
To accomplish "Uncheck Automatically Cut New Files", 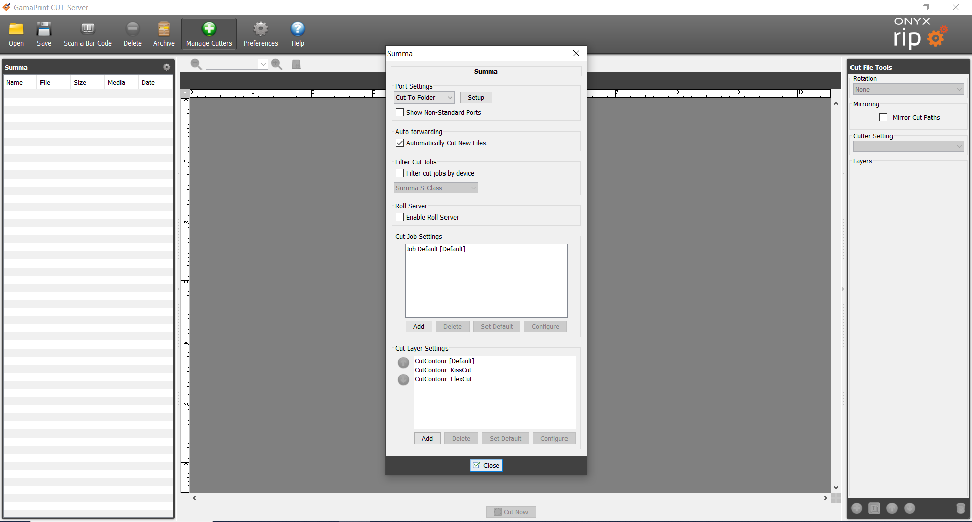I will 400,143.
